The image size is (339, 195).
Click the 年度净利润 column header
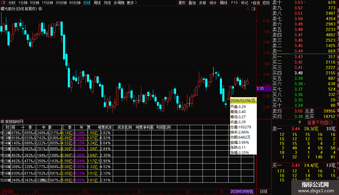(x=144, y=127)
